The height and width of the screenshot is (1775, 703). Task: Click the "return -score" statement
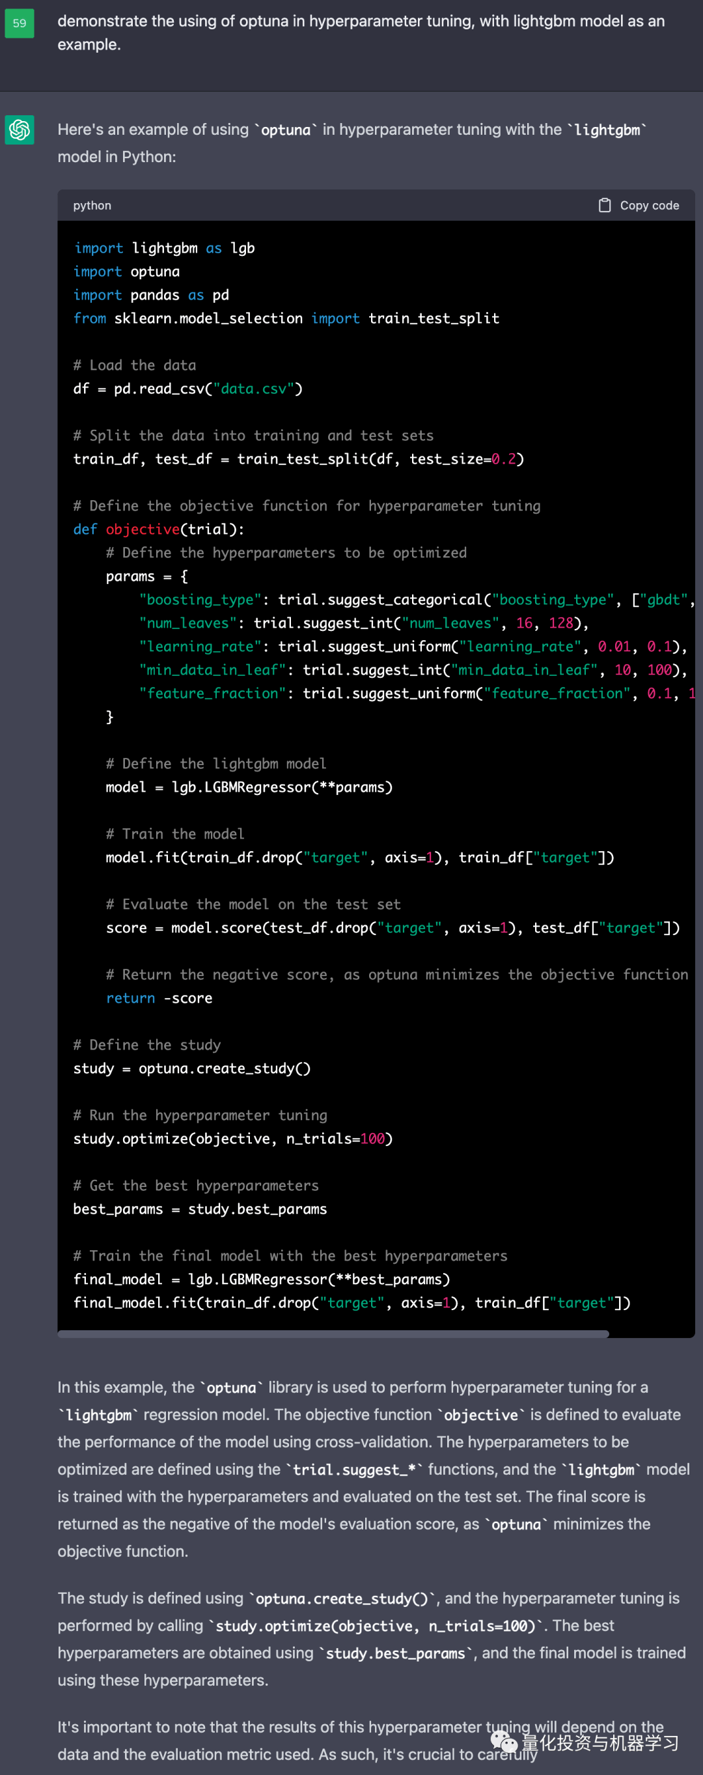(x=159, y=998)
